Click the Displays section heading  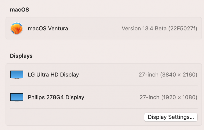pyautogui.click(x=21, y=56)
